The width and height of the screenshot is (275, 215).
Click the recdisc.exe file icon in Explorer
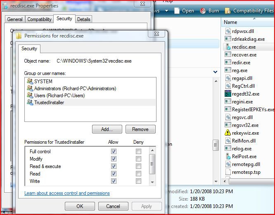228,47
